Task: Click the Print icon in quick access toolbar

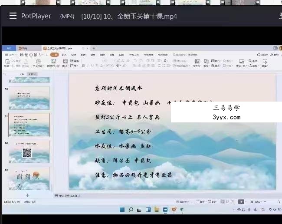Action: pyautogui.click(x=31, y=55)
